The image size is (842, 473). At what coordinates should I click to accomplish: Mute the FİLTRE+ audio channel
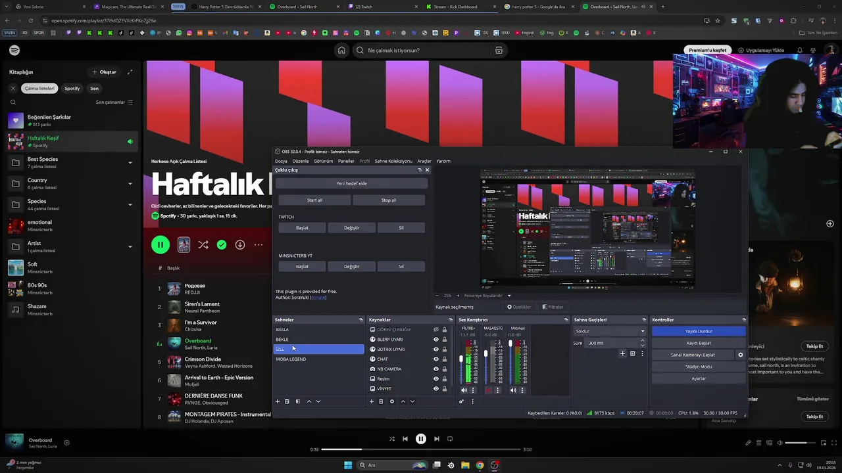click(x=464, y=390)
